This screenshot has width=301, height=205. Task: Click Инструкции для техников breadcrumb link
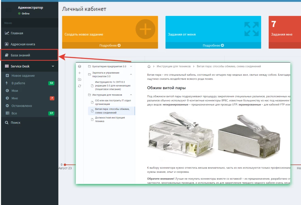click(x=173, y=66)
